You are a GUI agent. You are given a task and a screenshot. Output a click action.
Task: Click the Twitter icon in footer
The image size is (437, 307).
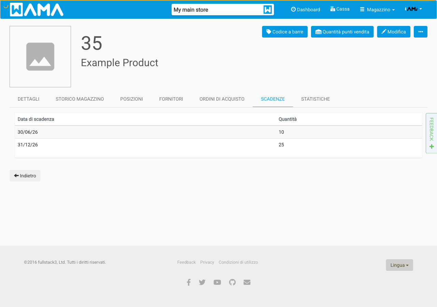(202, 282)
